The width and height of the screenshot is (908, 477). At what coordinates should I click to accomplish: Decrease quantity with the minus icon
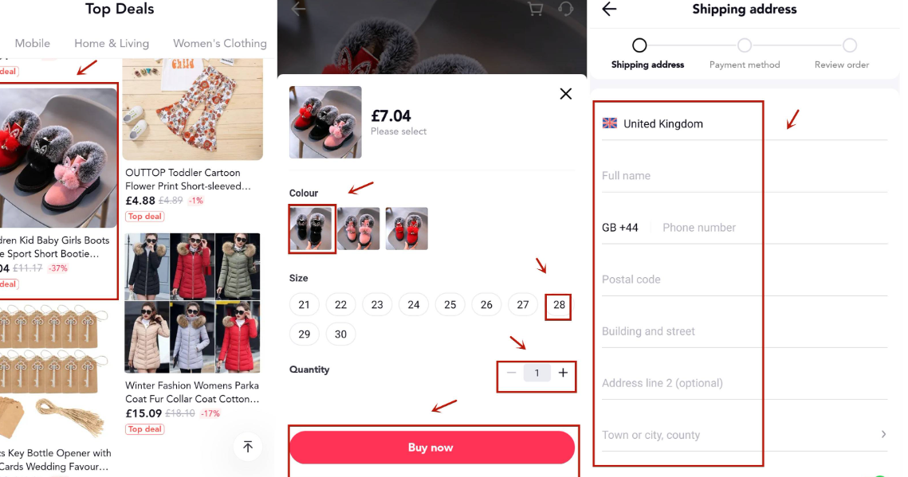[511, 373]
